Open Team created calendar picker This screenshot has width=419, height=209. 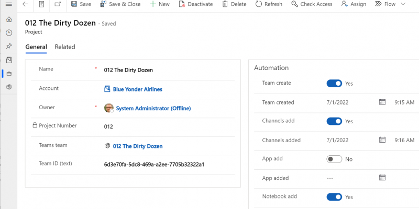coord(382,102)
